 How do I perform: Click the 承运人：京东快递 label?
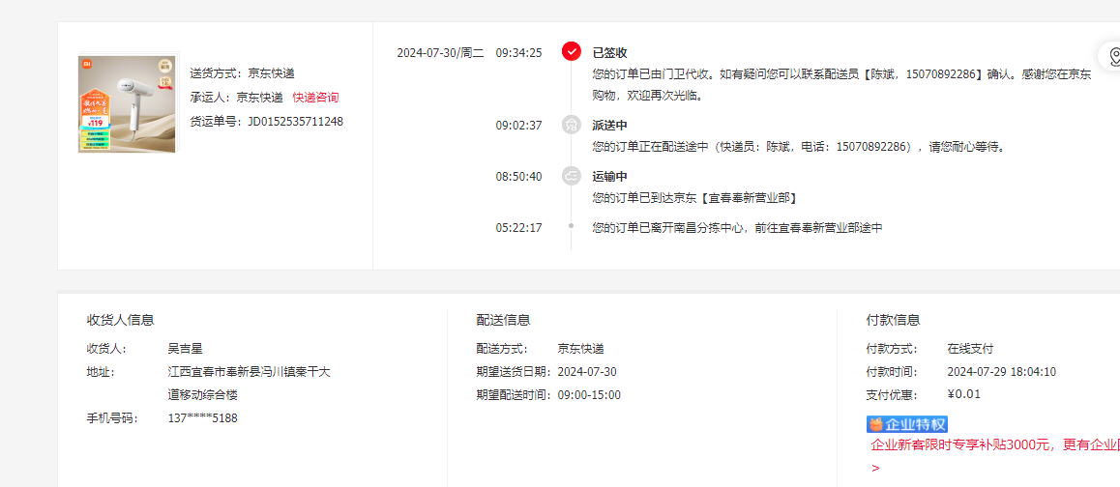click(x=236, y=98)
